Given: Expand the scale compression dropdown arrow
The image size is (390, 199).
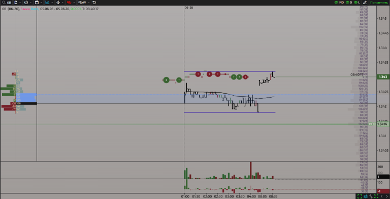Looking at the screenshot, I should pos(62,3).
